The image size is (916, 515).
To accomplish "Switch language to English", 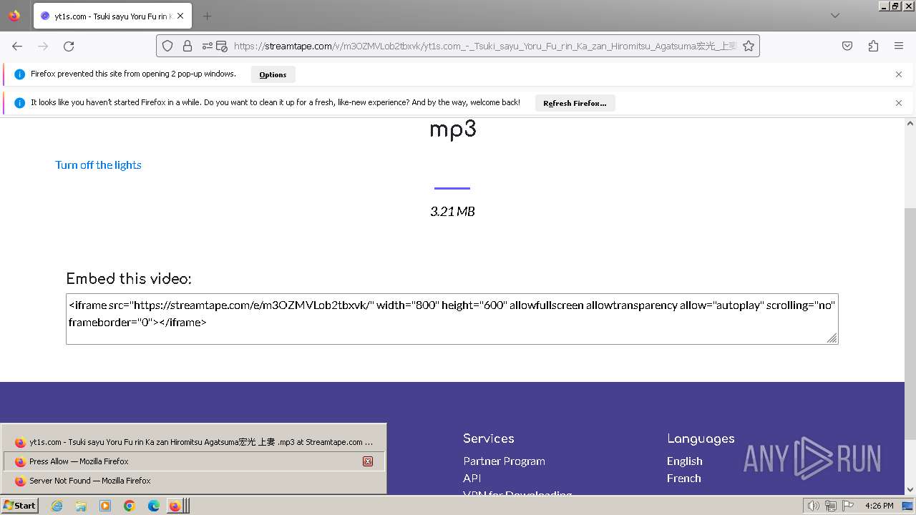I will (684, 461).
